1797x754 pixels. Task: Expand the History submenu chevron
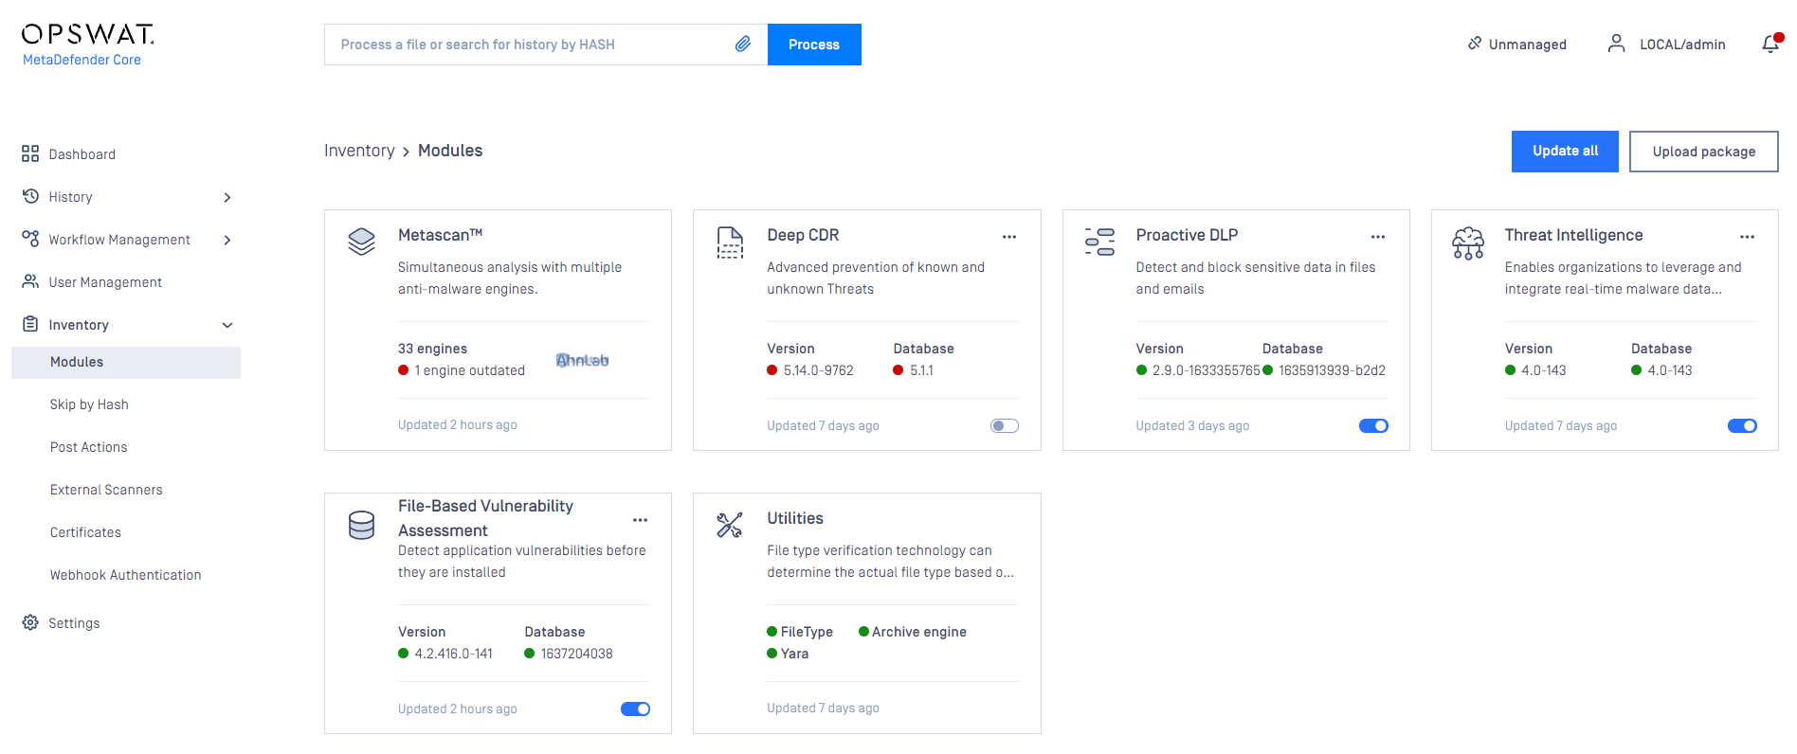pos(227,197)
